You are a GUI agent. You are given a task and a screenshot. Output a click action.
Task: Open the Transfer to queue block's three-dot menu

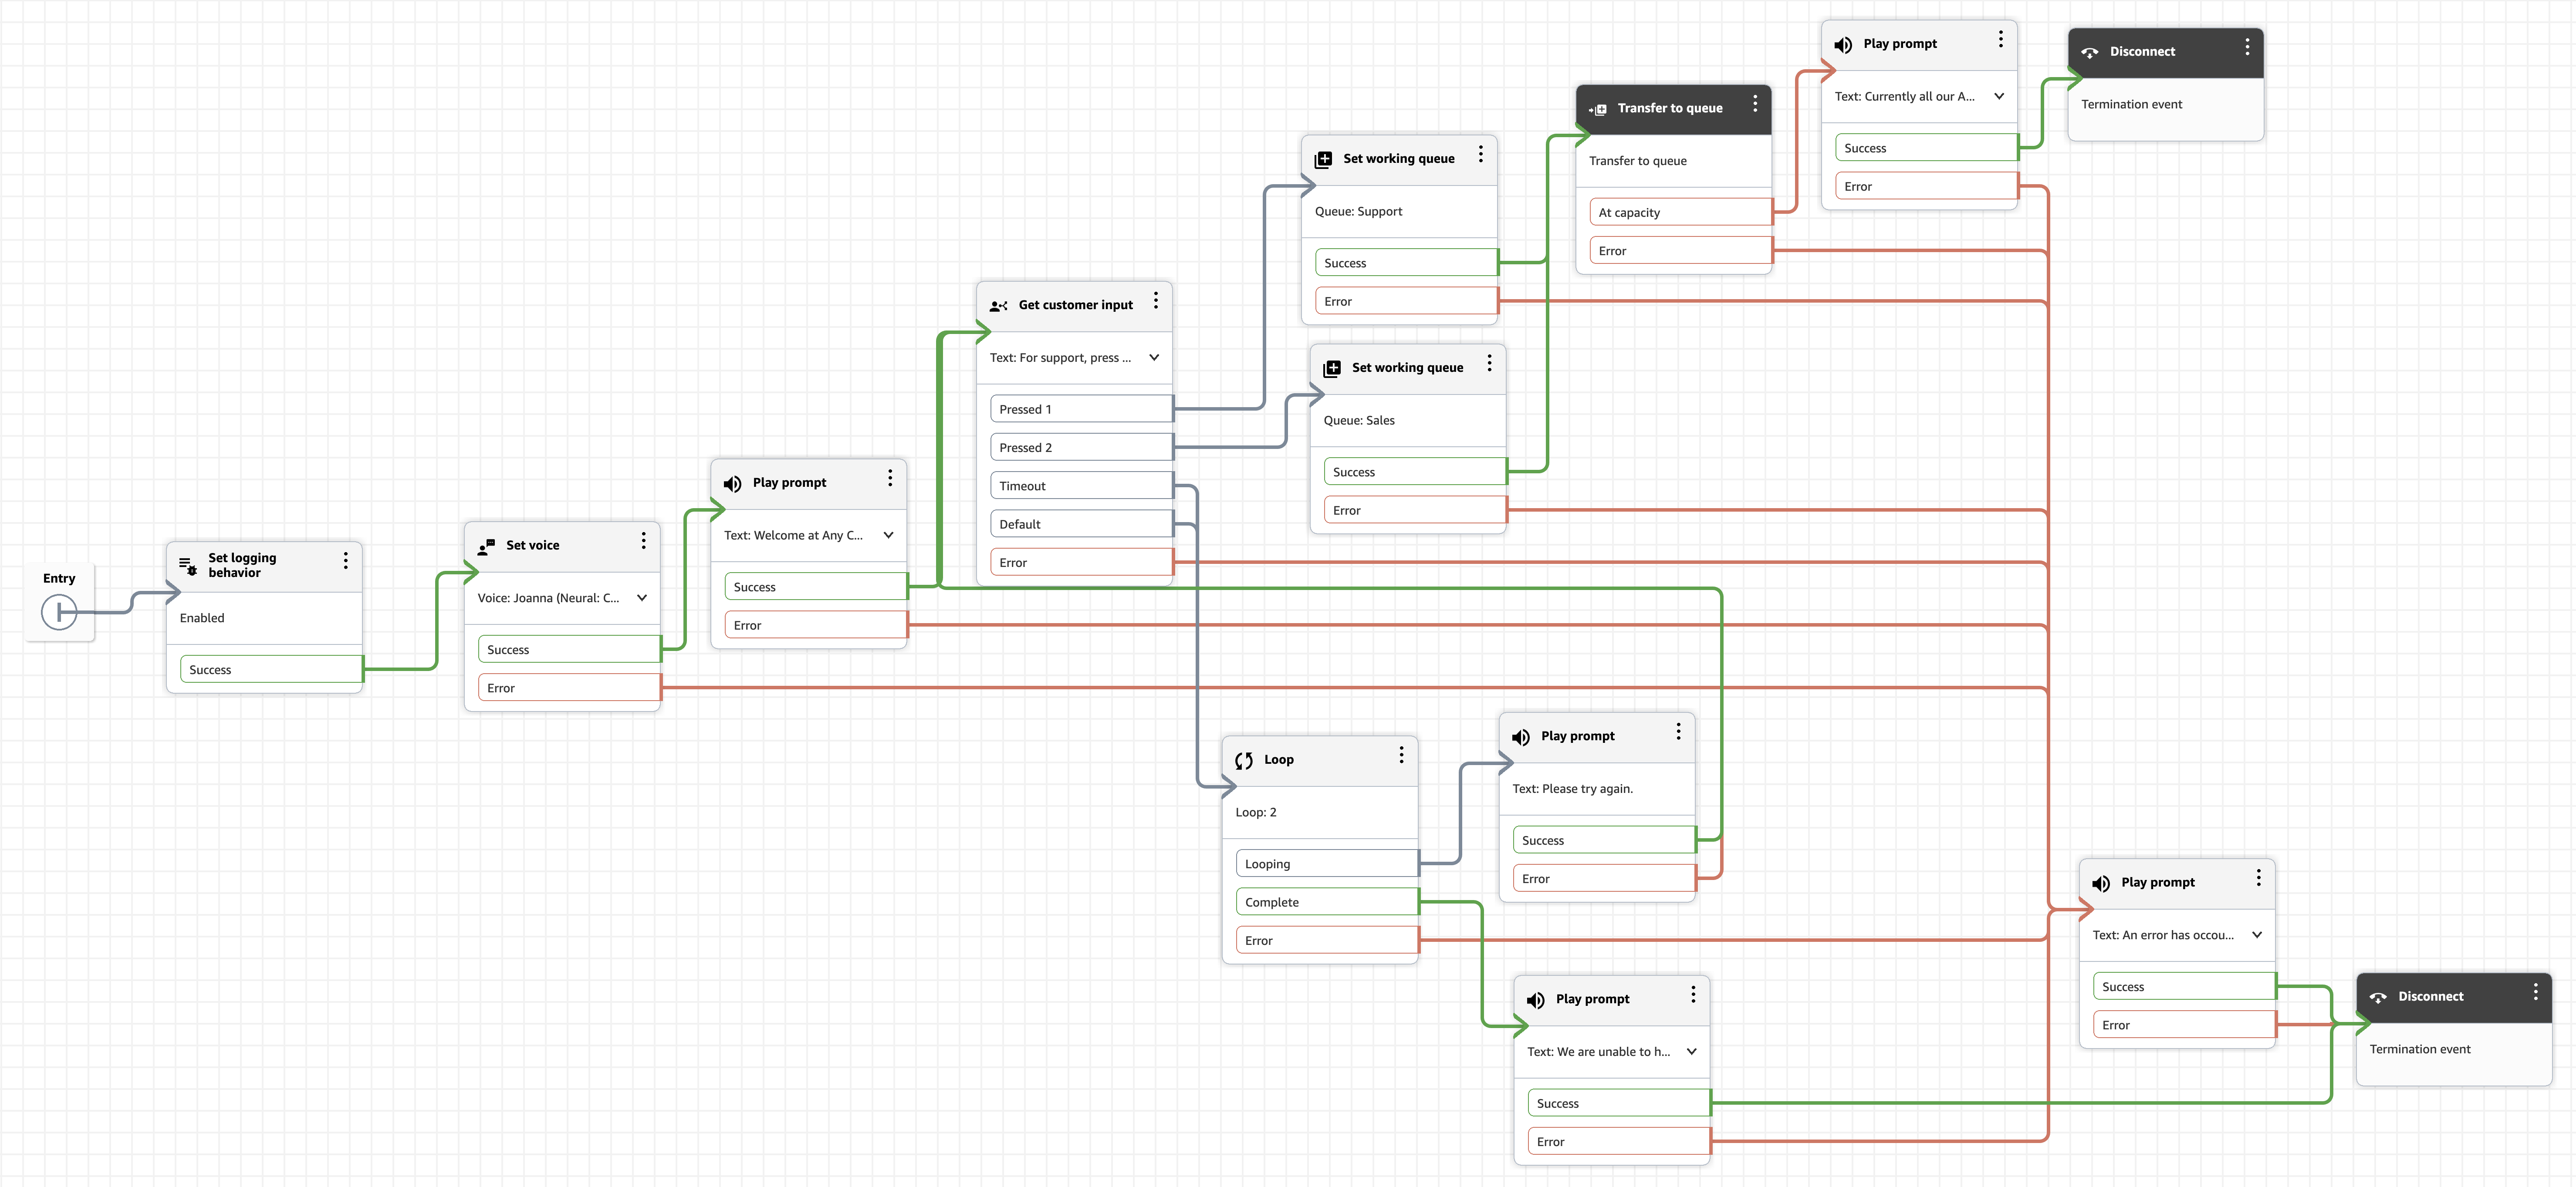point(1755,104)
